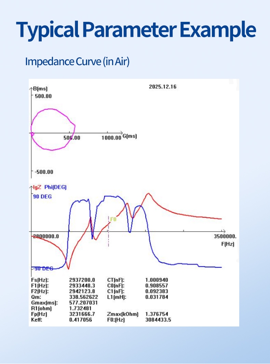
Task: Click the CT(nF) value 1.000940
Action: (157, 280)
